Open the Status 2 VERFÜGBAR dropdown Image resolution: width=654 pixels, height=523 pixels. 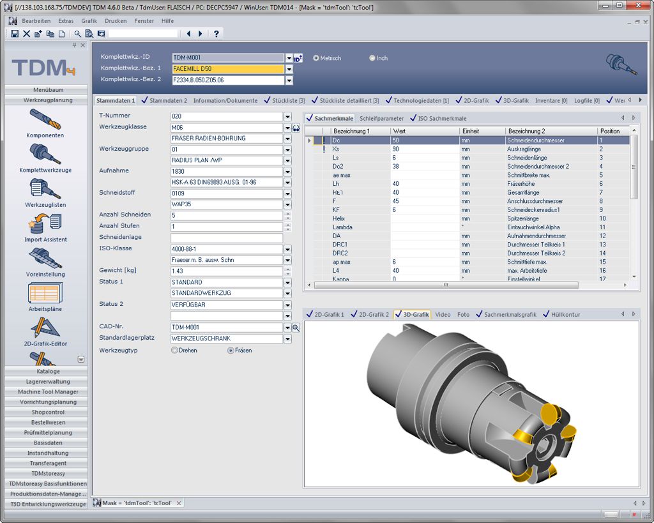(x=287, y=305)
